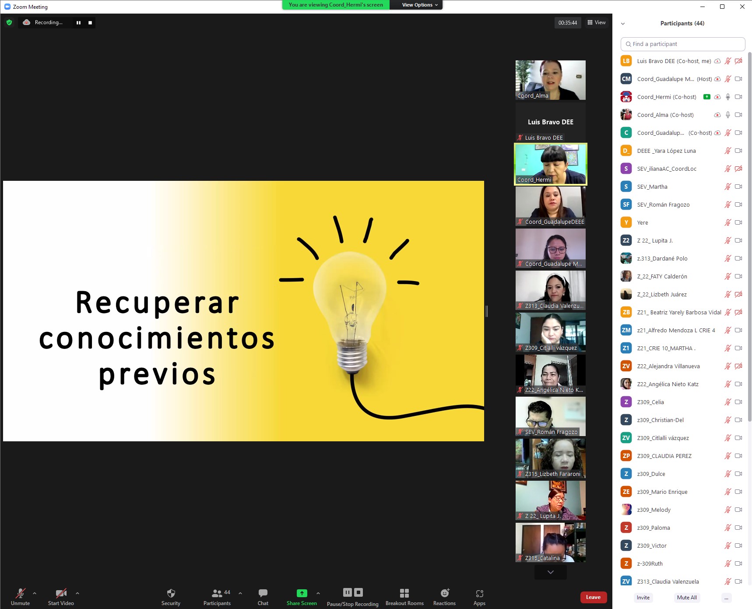
Task: Click z-309Ruth muted mic icon
Action: (x=728, y=563)
